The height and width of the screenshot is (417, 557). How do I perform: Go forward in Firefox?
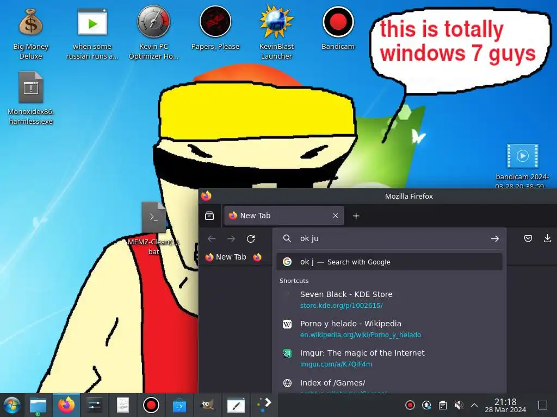click(231, 239)
